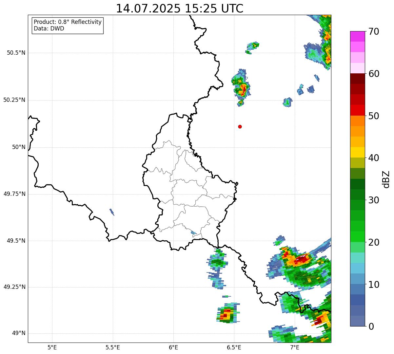Click the colorbar tick label 20
The height and width of the screenshot is (354, 394).
coord(373,242)
